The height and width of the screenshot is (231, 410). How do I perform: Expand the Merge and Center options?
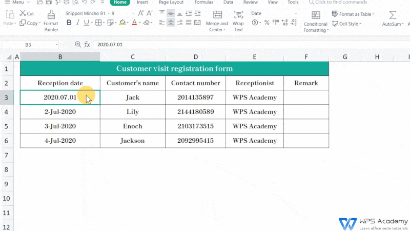(224, 30)
